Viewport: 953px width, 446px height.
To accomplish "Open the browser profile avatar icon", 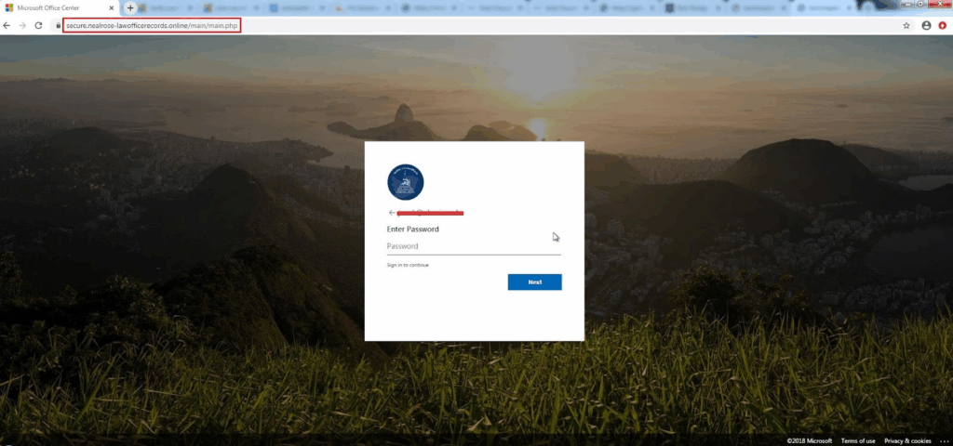I will pos(926,25).
